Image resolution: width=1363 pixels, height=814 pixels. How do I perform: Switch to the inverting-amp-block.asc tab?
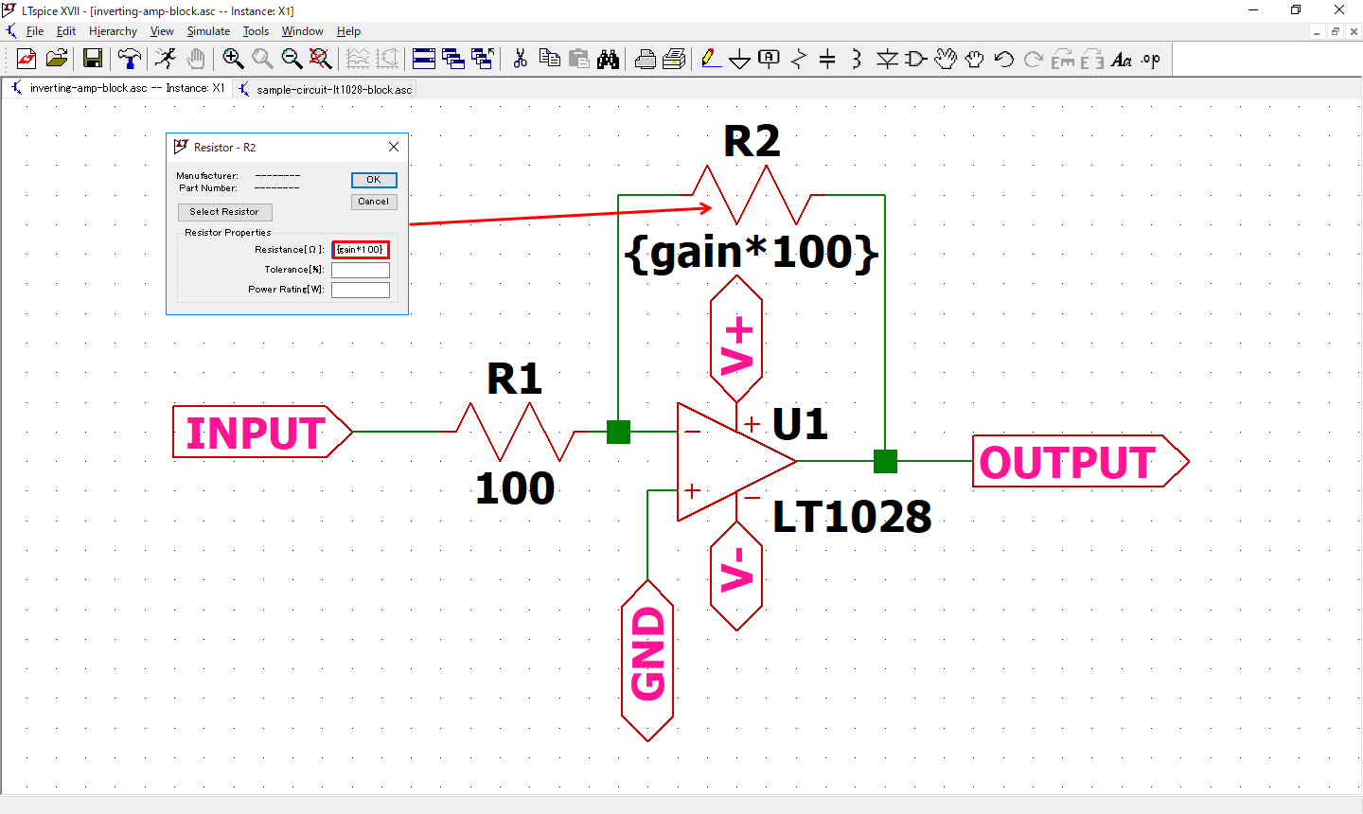click(118, 88)
